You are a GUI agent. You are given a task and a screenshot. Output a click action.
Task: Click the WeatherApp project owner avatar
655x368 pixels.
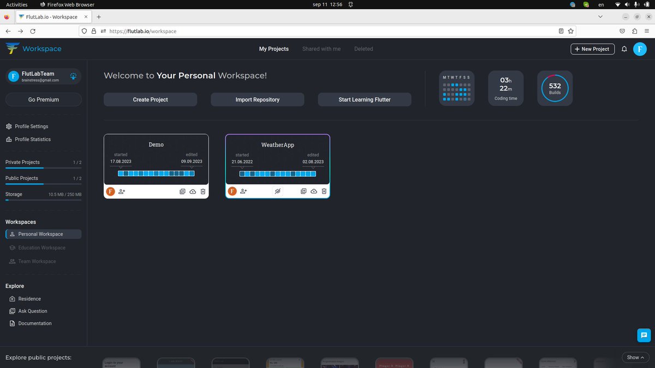(232, 191)
